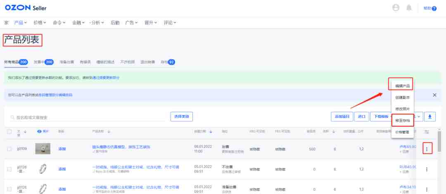Tick the checkbox for the 不出售 ring row

[9, 169]
